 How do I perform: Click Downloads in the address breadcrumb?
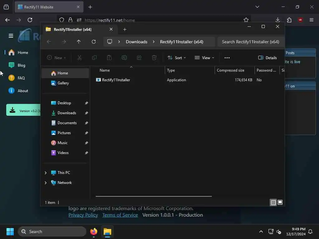tap(136, 42)
